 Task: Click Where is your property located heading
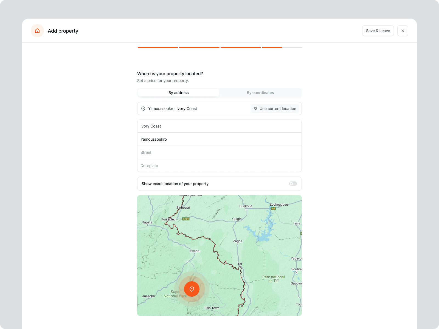click(170, 73)
